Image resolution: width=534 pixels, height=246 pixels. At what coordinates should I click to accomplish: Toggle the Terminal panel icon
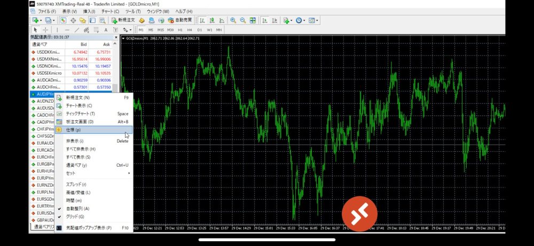[92, 20]
